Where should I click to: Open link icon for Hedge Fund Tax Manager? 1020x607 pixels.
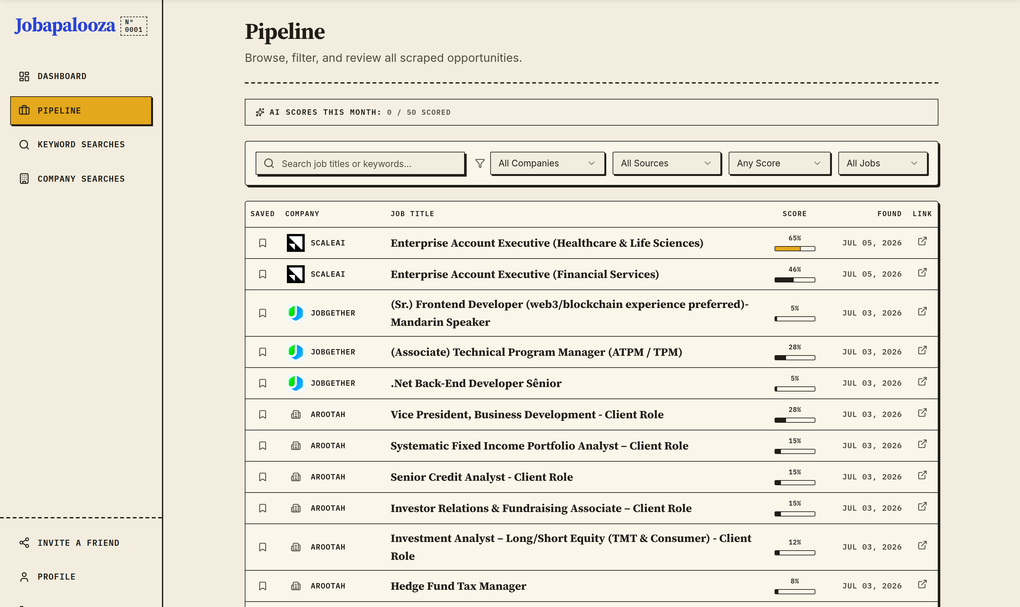[922, 584]
